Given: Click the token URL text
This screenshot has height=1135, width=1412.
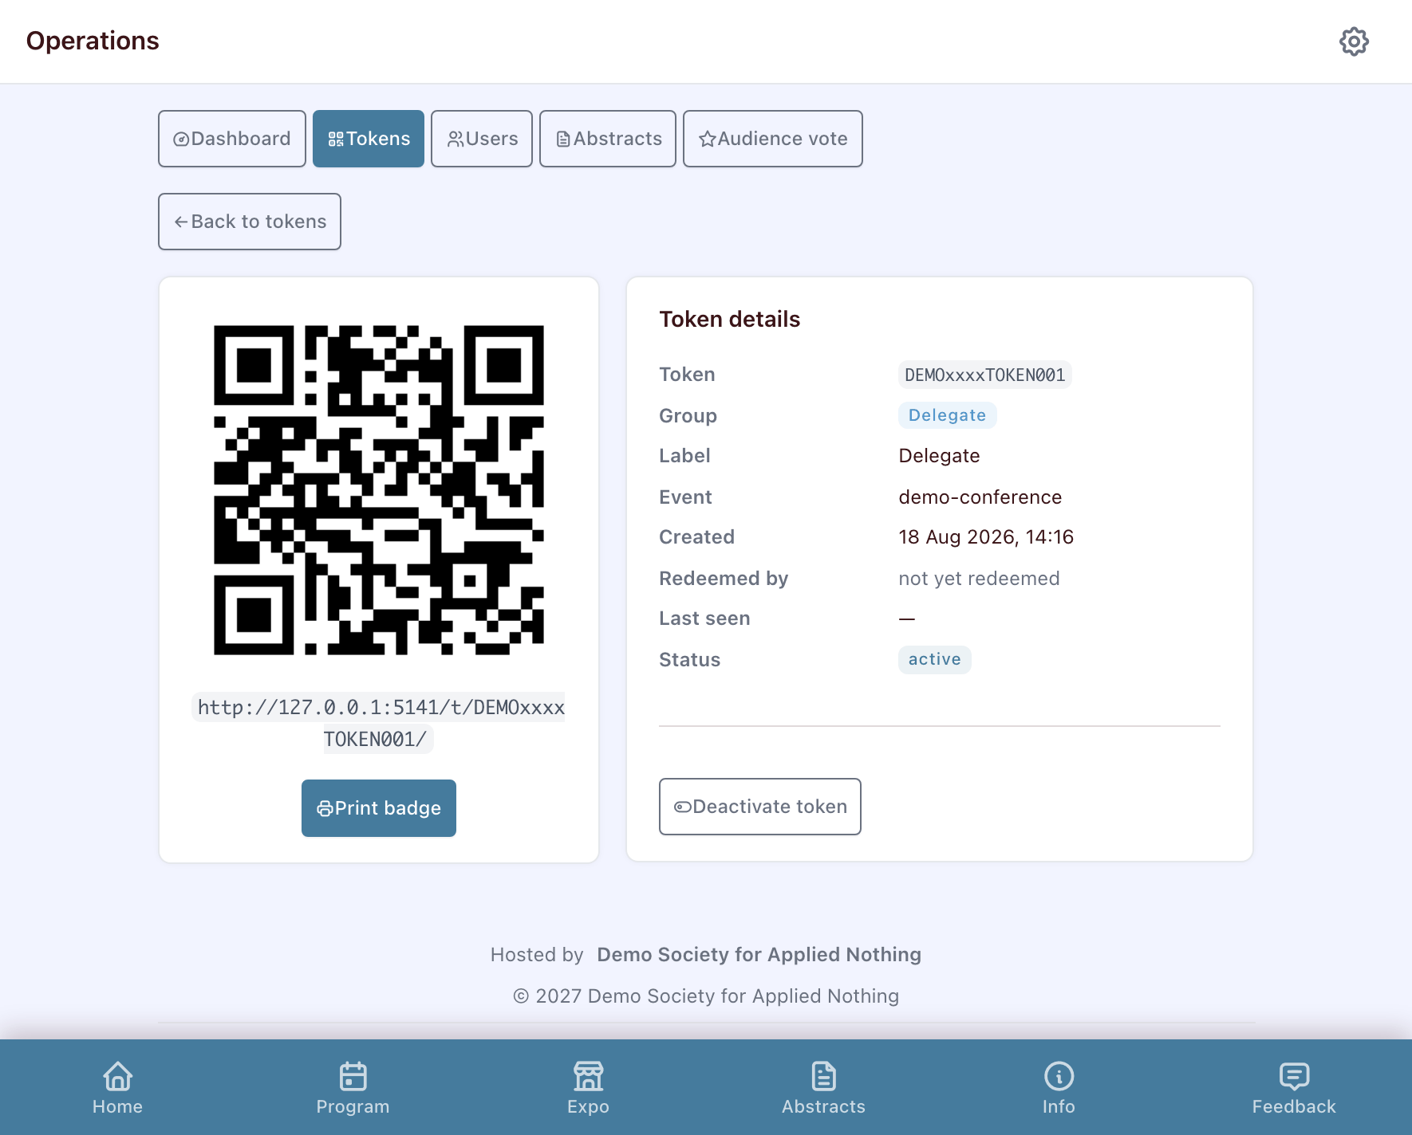Looking at the screenshot, I should tap(379, 723).
